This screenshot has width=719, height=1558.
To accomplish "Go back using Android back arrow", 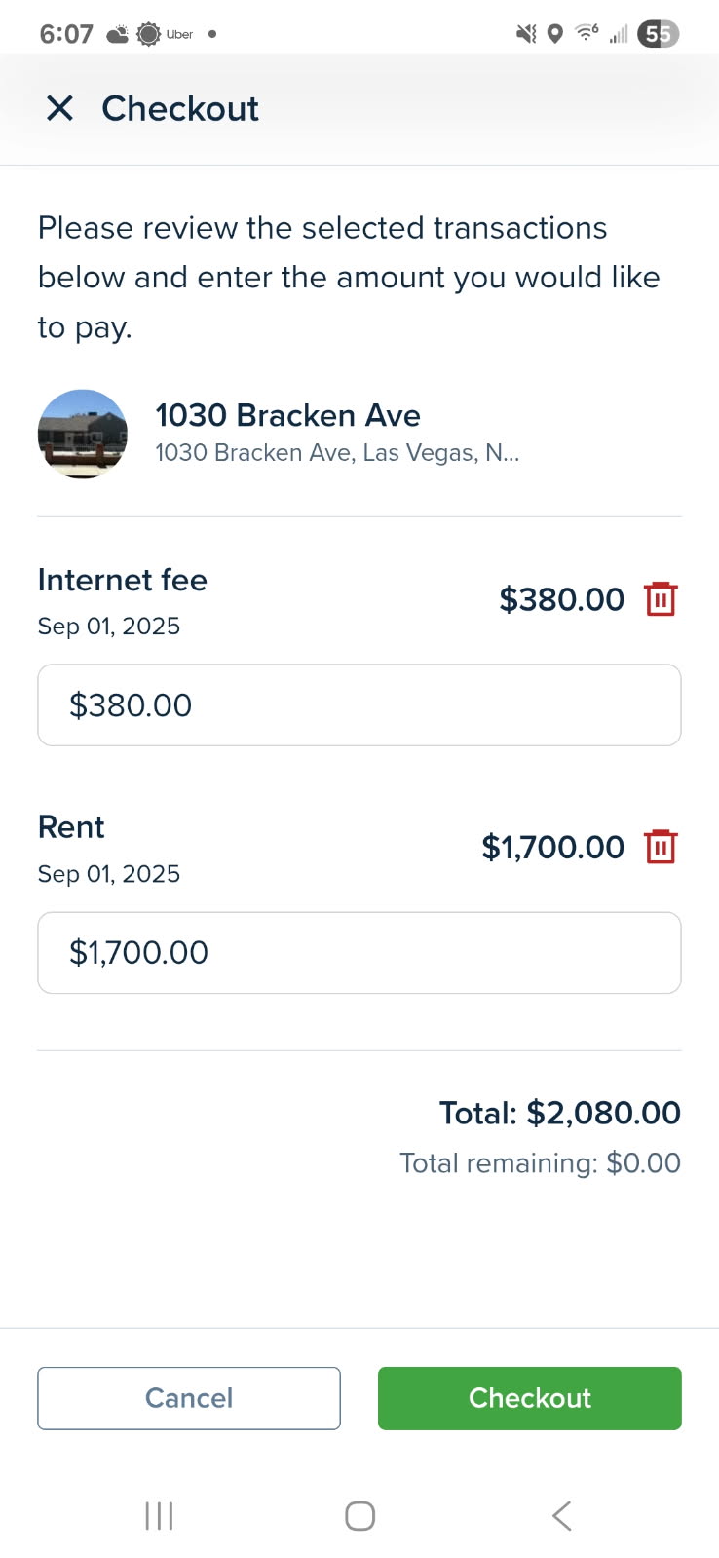I will pos(561,1516).
